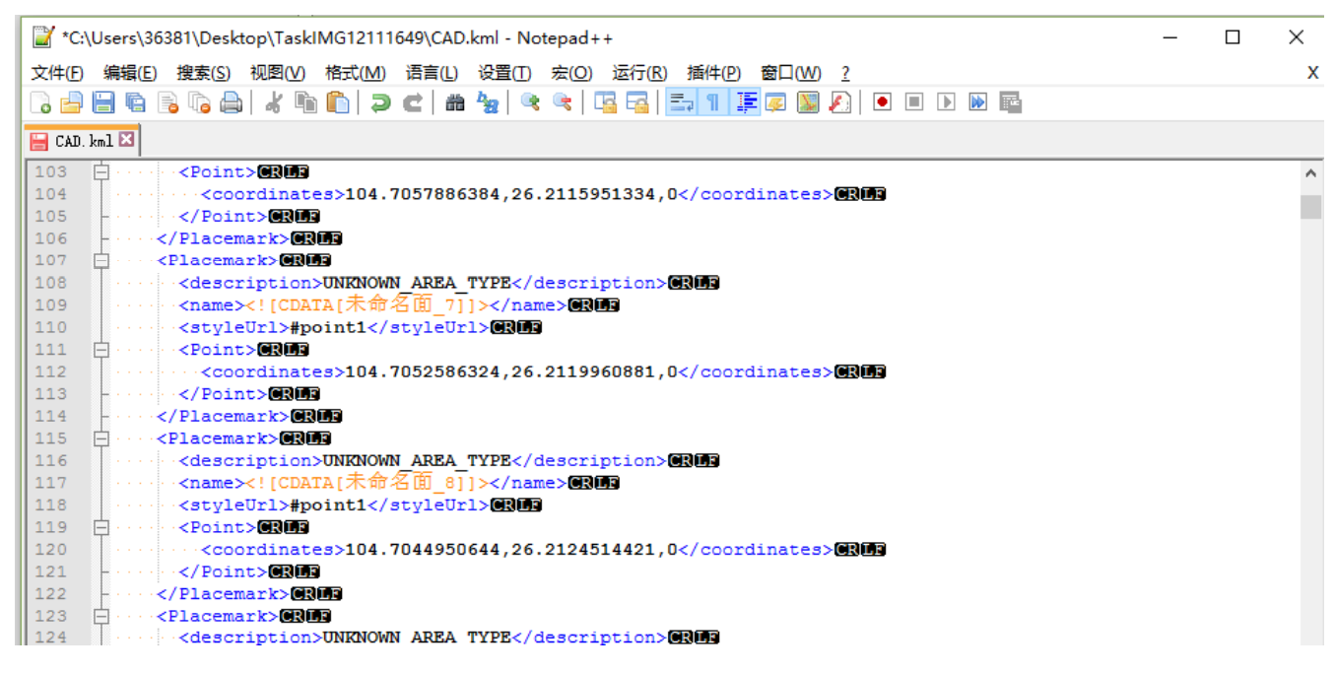Image resolution: width=1335 pixels, height=673 pixels.
Task: Toggle synchronized vertical scrolling icon
Action: click(x=605, y=102)
